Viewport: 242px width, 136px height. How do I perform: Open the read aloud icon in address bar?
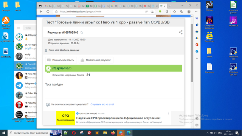point(146,12)
